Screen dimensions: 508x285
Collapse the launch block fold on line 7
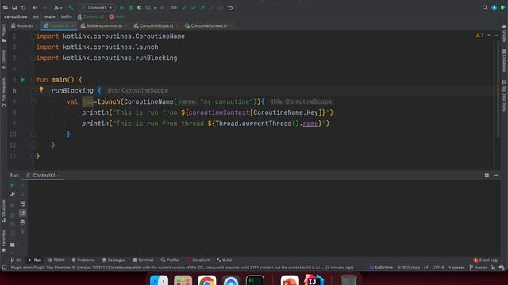point(33,101)
